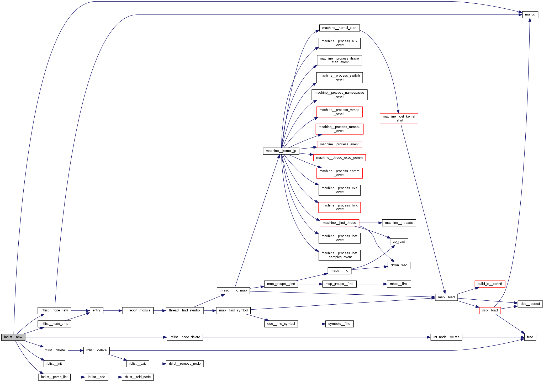Open the machine__process_namespaces_event node
Viewport: 544px width, 382px height.
coord(339,95)
